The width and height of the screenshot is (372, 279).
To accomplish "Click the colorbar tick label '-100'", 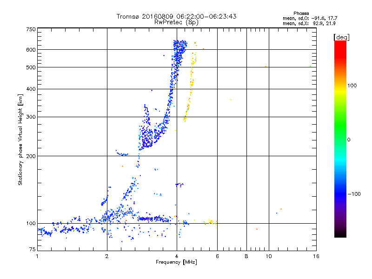I will [354, 194].
